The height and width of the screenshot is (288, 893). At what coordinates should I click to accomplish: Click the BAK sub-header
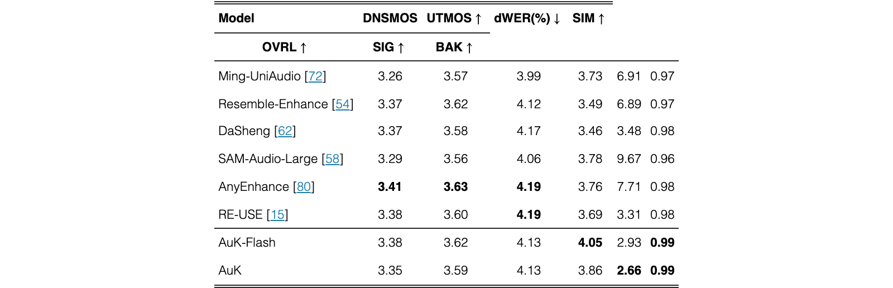click(x=454, y=47)
